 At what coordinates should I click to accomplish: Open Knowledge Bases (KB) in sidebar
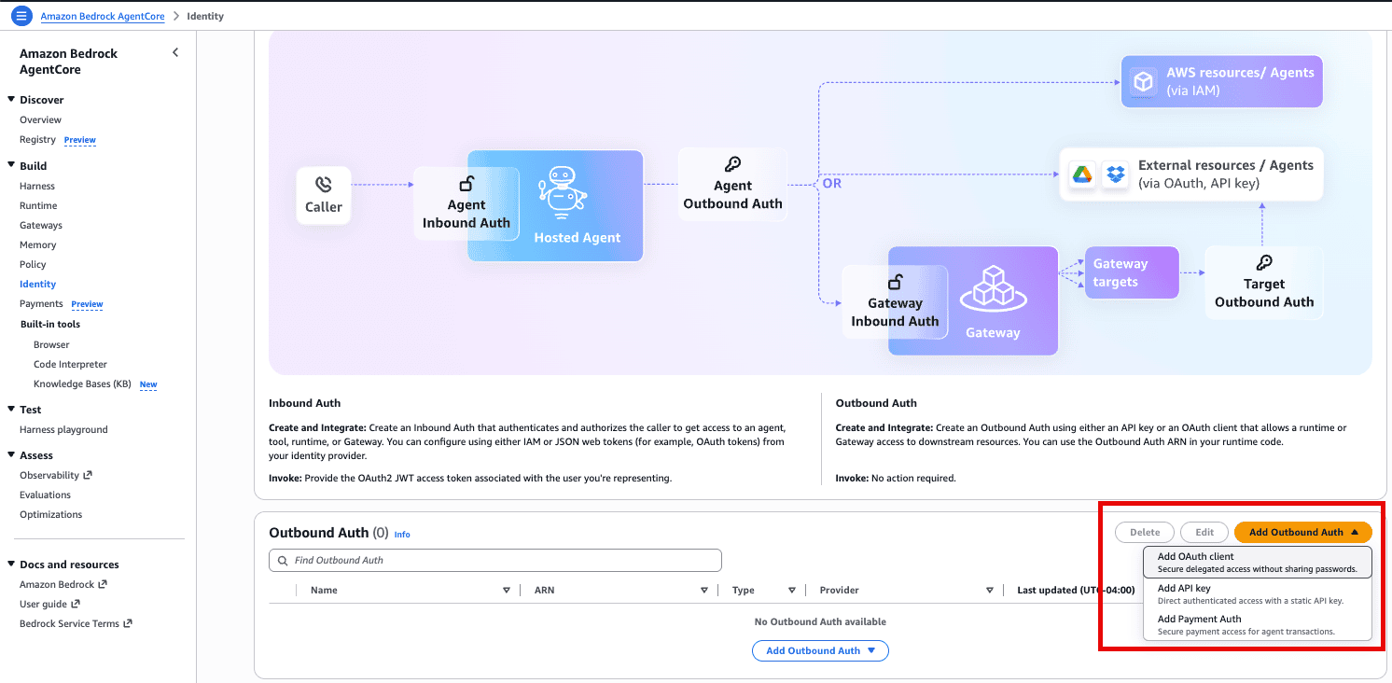(x=82, y=384)
